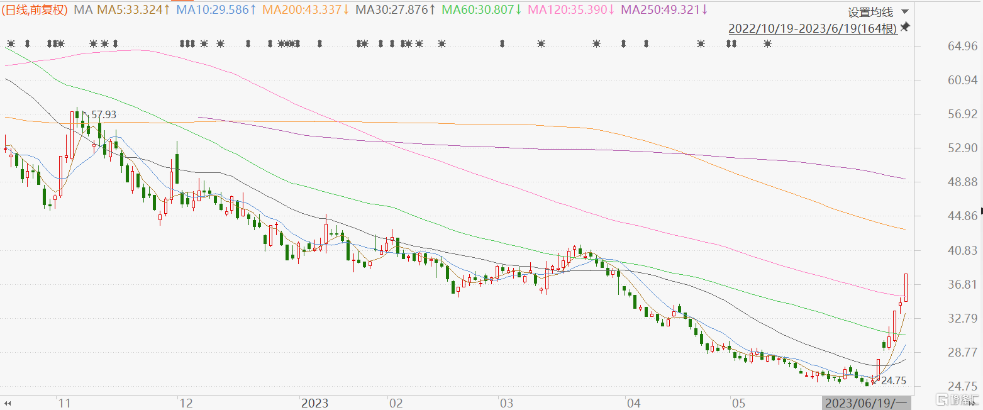Click the 设置均线 text label
Screen dimensions: 983x410
(x=870, y=12)
